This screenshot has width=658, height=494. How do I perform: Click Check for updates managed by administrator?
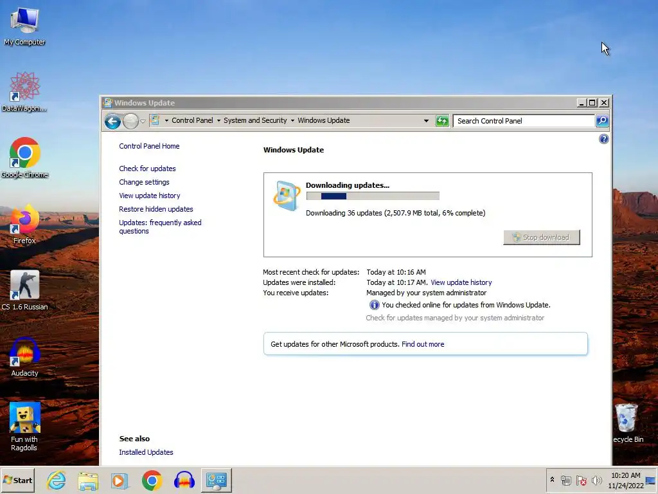coord(455,318)
